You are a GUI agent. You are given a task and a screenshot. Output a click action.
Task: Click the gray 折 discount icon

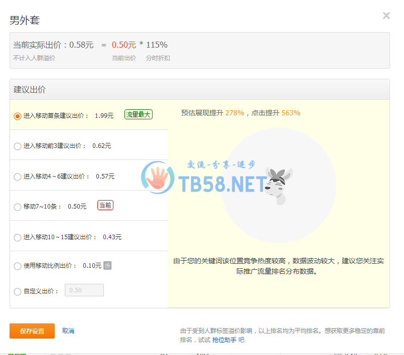click(107, 266)
